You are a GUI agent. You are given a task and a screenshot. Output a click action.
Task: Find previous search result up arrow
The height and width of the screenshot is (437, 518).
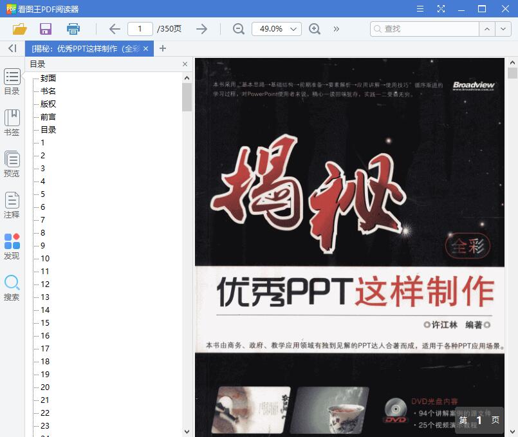coord(487,29)
